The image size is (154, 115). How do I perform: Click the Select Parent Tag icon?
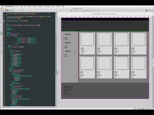[2, 27]
